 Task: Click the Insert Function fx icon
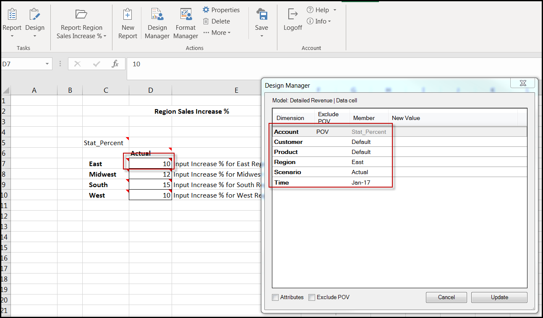[x=115, y=64]
